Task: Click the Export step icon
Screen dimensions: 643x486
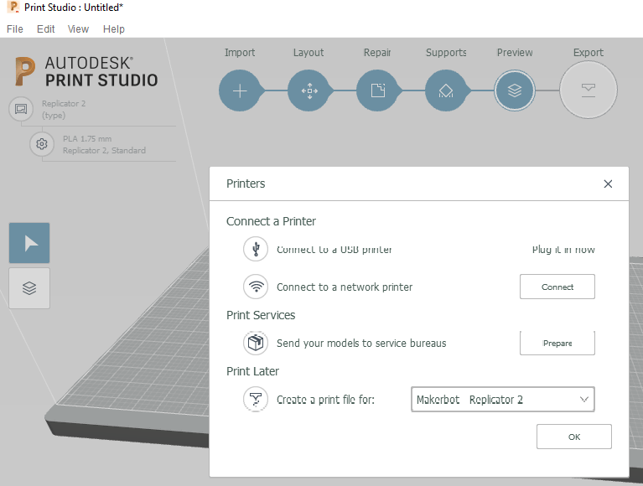Action: click(x=588, y=90)
